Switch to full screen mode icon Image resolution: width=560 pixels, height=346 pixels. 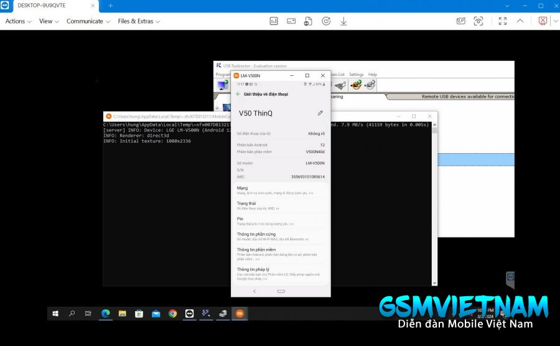[x=503, y=21]
